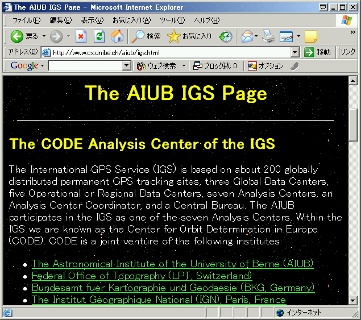This screenshot has width=361, height=320.
Task: Expand the address bar URL dropdown
Action: click(294, 52)
